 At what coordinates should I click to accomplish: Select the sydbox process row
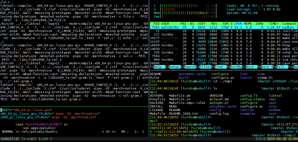tap(223, 27)
